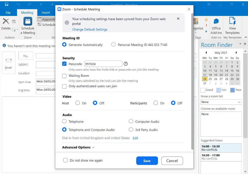
Task: Click None in available room list
Action: (205, 114)
